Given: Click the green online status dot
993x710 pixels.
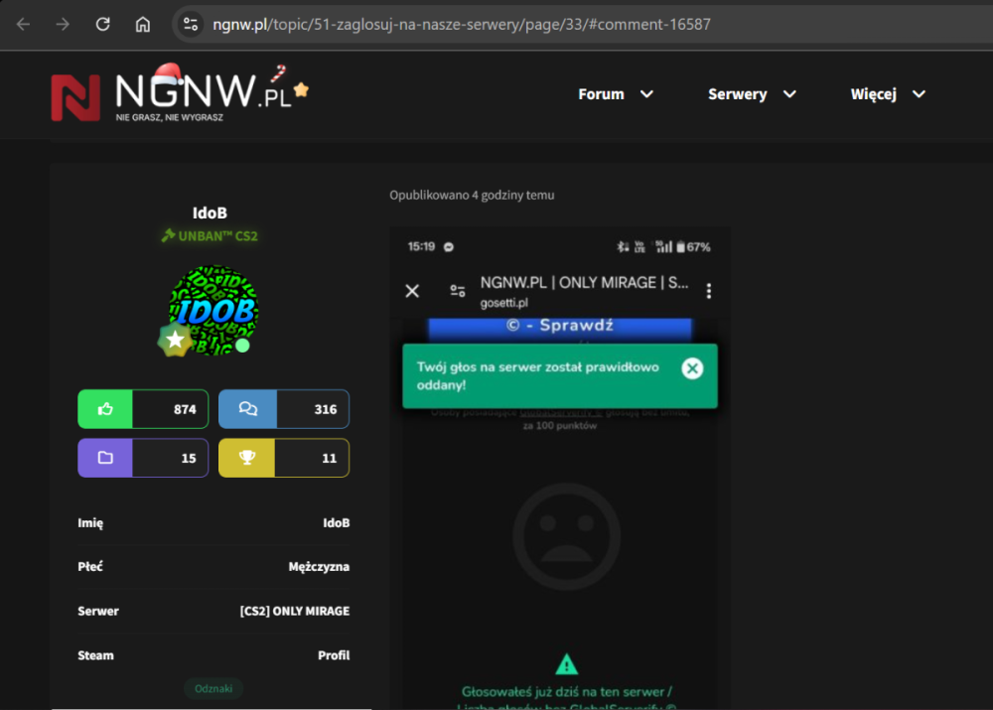Looking at the screenshot, I should [242, 346].
